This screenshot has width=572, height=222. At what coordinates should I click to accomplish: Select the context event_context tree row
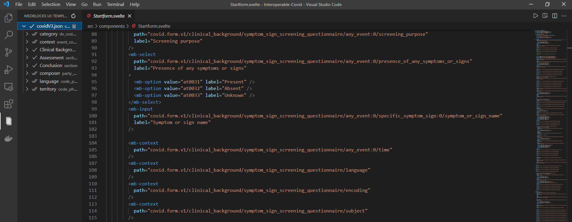pos(49,42)
